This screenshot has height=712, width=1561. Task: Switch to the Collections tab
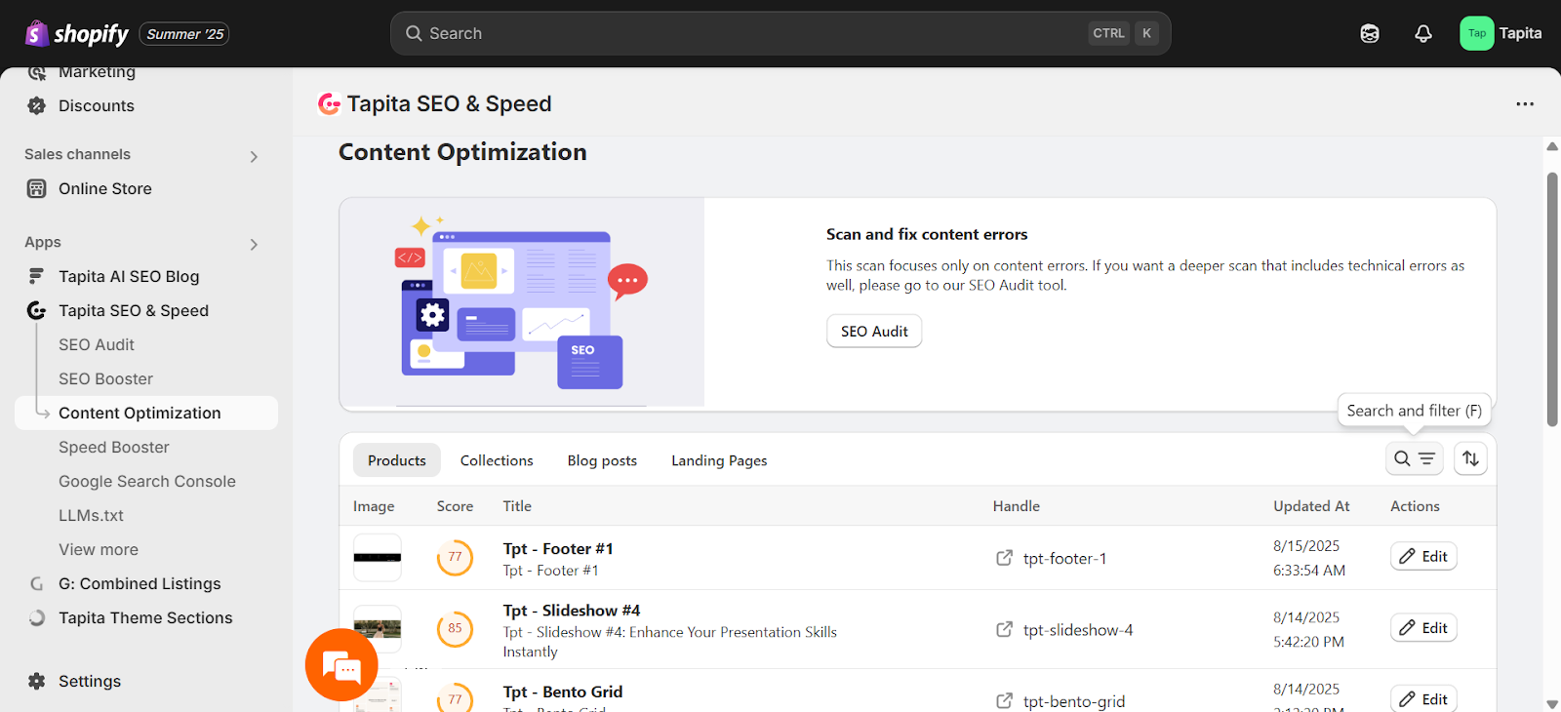pos(497,460)
